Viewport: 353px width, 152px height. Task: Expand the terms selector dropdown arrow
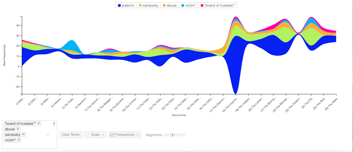[48, 135]
